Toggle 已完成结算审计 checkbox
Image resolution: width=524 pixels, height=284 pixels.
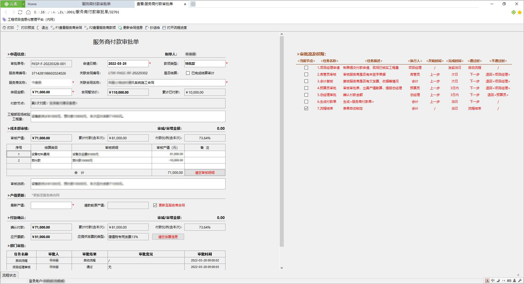188,73
